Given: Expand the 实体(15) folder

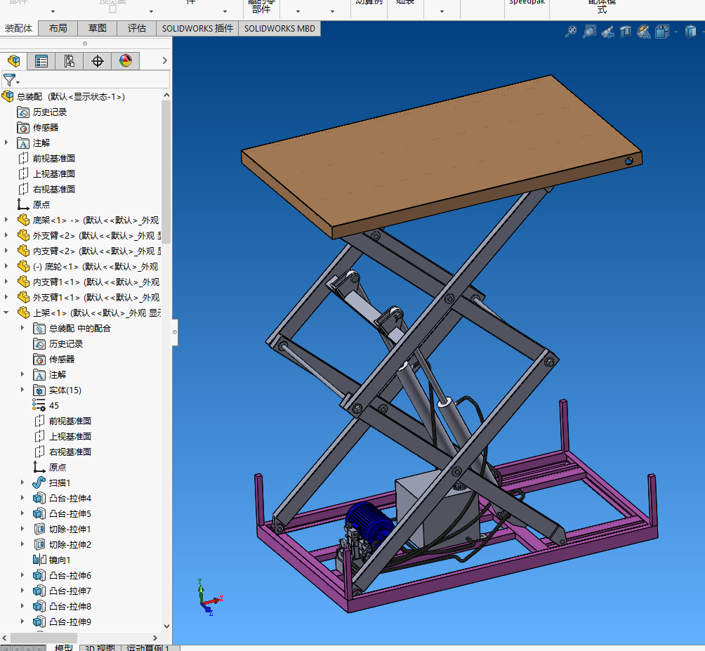Looking at the screenshot, I should (22, 390).
